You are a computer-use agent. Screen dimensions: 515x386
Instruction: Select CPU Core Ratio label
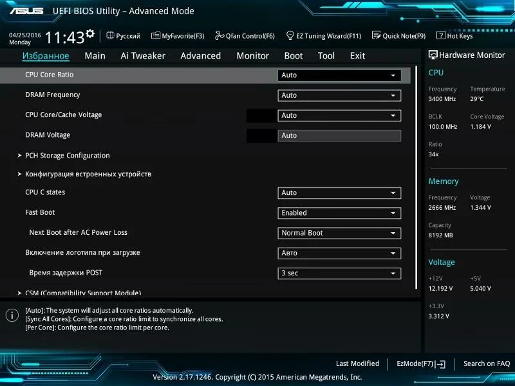[x=50, y=75]
